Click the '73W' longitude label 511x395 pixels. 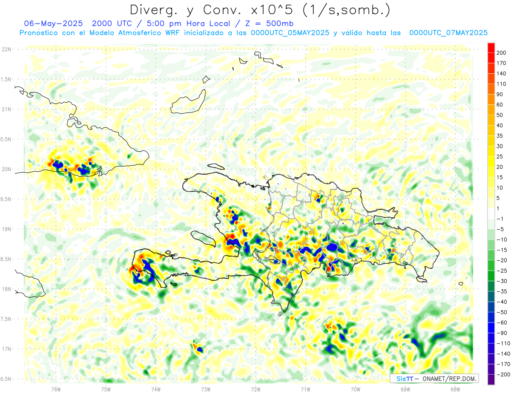205,389
